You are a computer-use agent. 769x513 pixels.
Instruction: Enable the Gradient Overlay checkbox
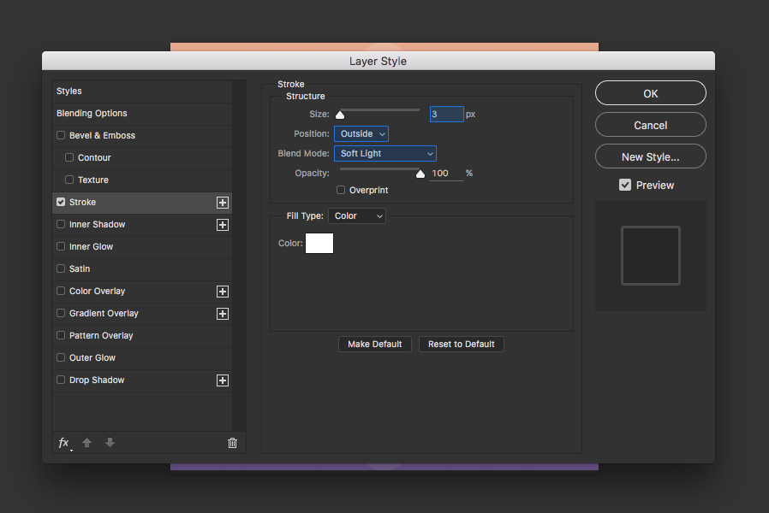point(61,313)
